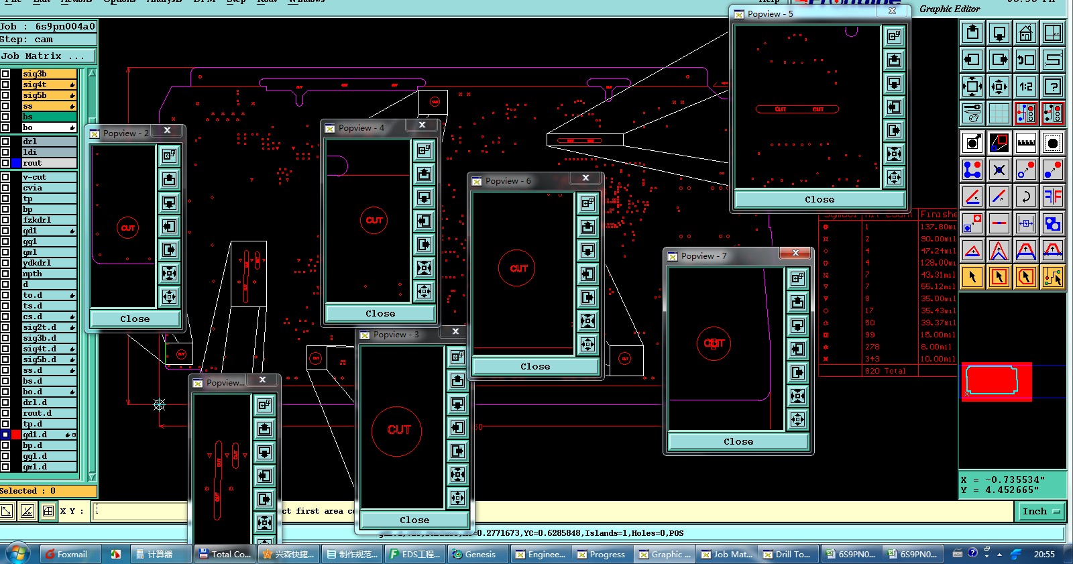Select the arrow in red rectangle tool
The height and width of the screenshot is (564, 1073).
pos(999,277)
